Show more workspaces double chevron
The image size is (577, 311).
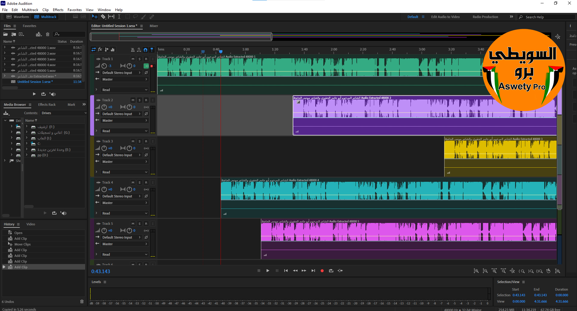pos(511,17)
